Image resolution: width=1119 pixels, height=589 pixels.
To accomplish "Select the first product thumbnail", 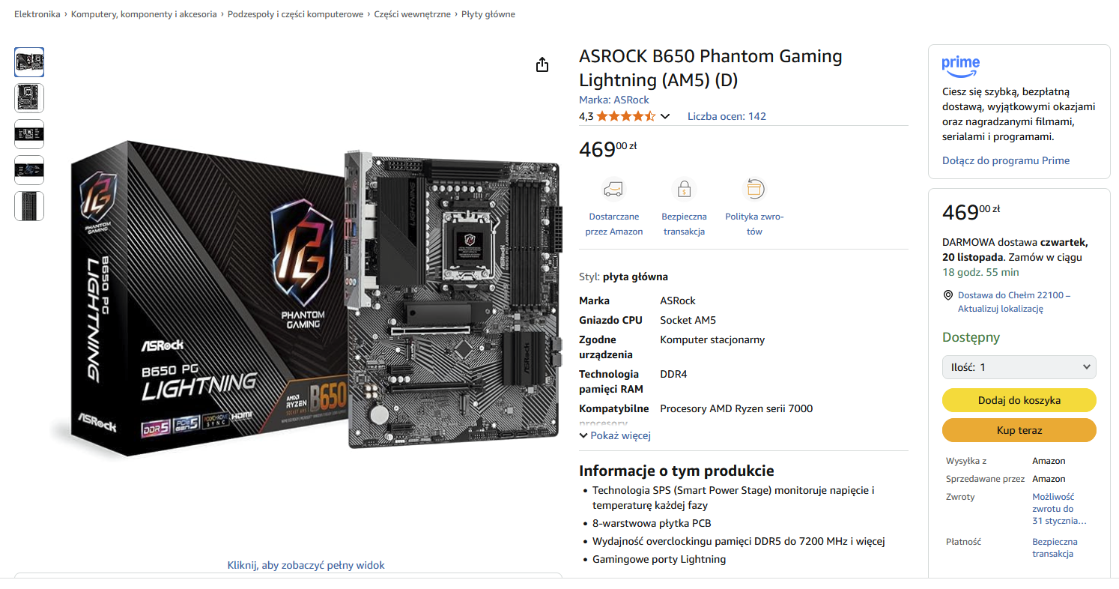I will pos(29,62).
